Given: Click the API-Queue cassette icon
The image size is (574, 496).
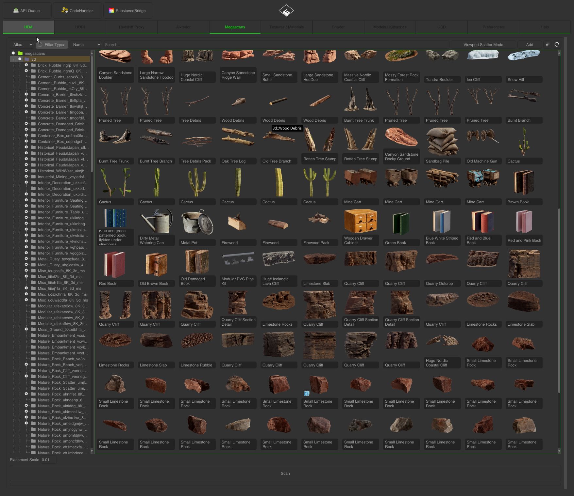Looking at the screenshot, I should [x=15, y=10].
